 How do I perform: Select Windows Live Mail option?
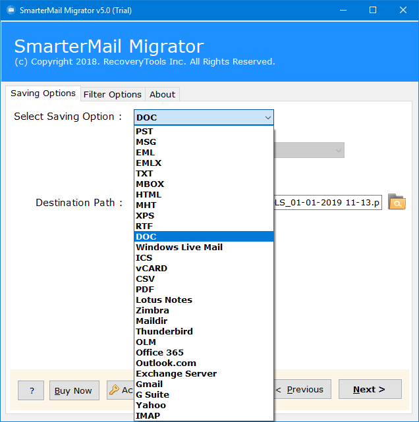(x=204, y=247)
